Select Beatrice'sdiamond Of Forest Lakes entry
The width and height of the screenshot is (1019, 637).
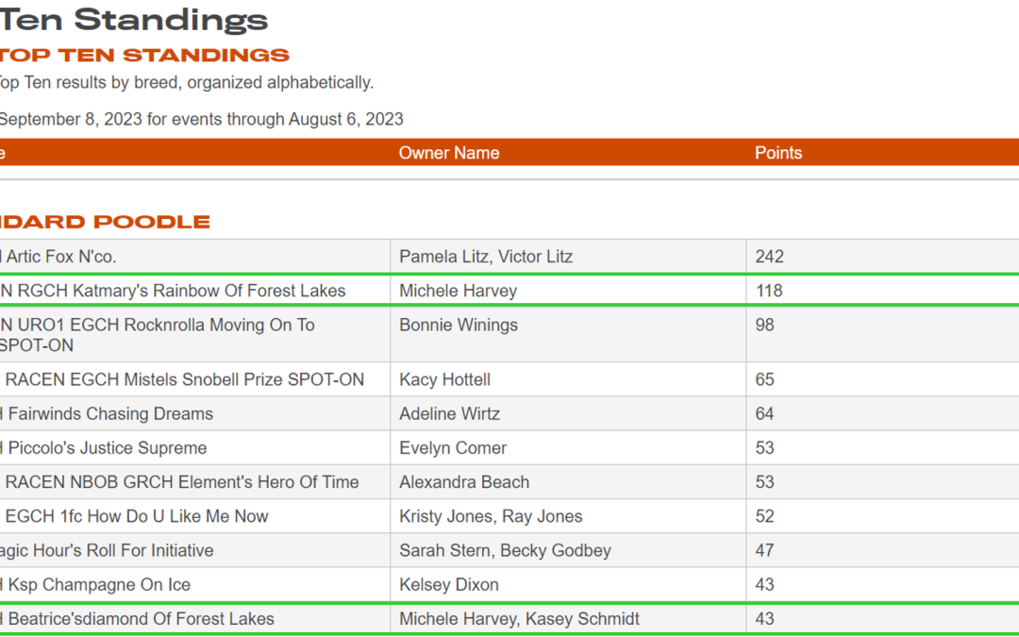tap(140, 619)
